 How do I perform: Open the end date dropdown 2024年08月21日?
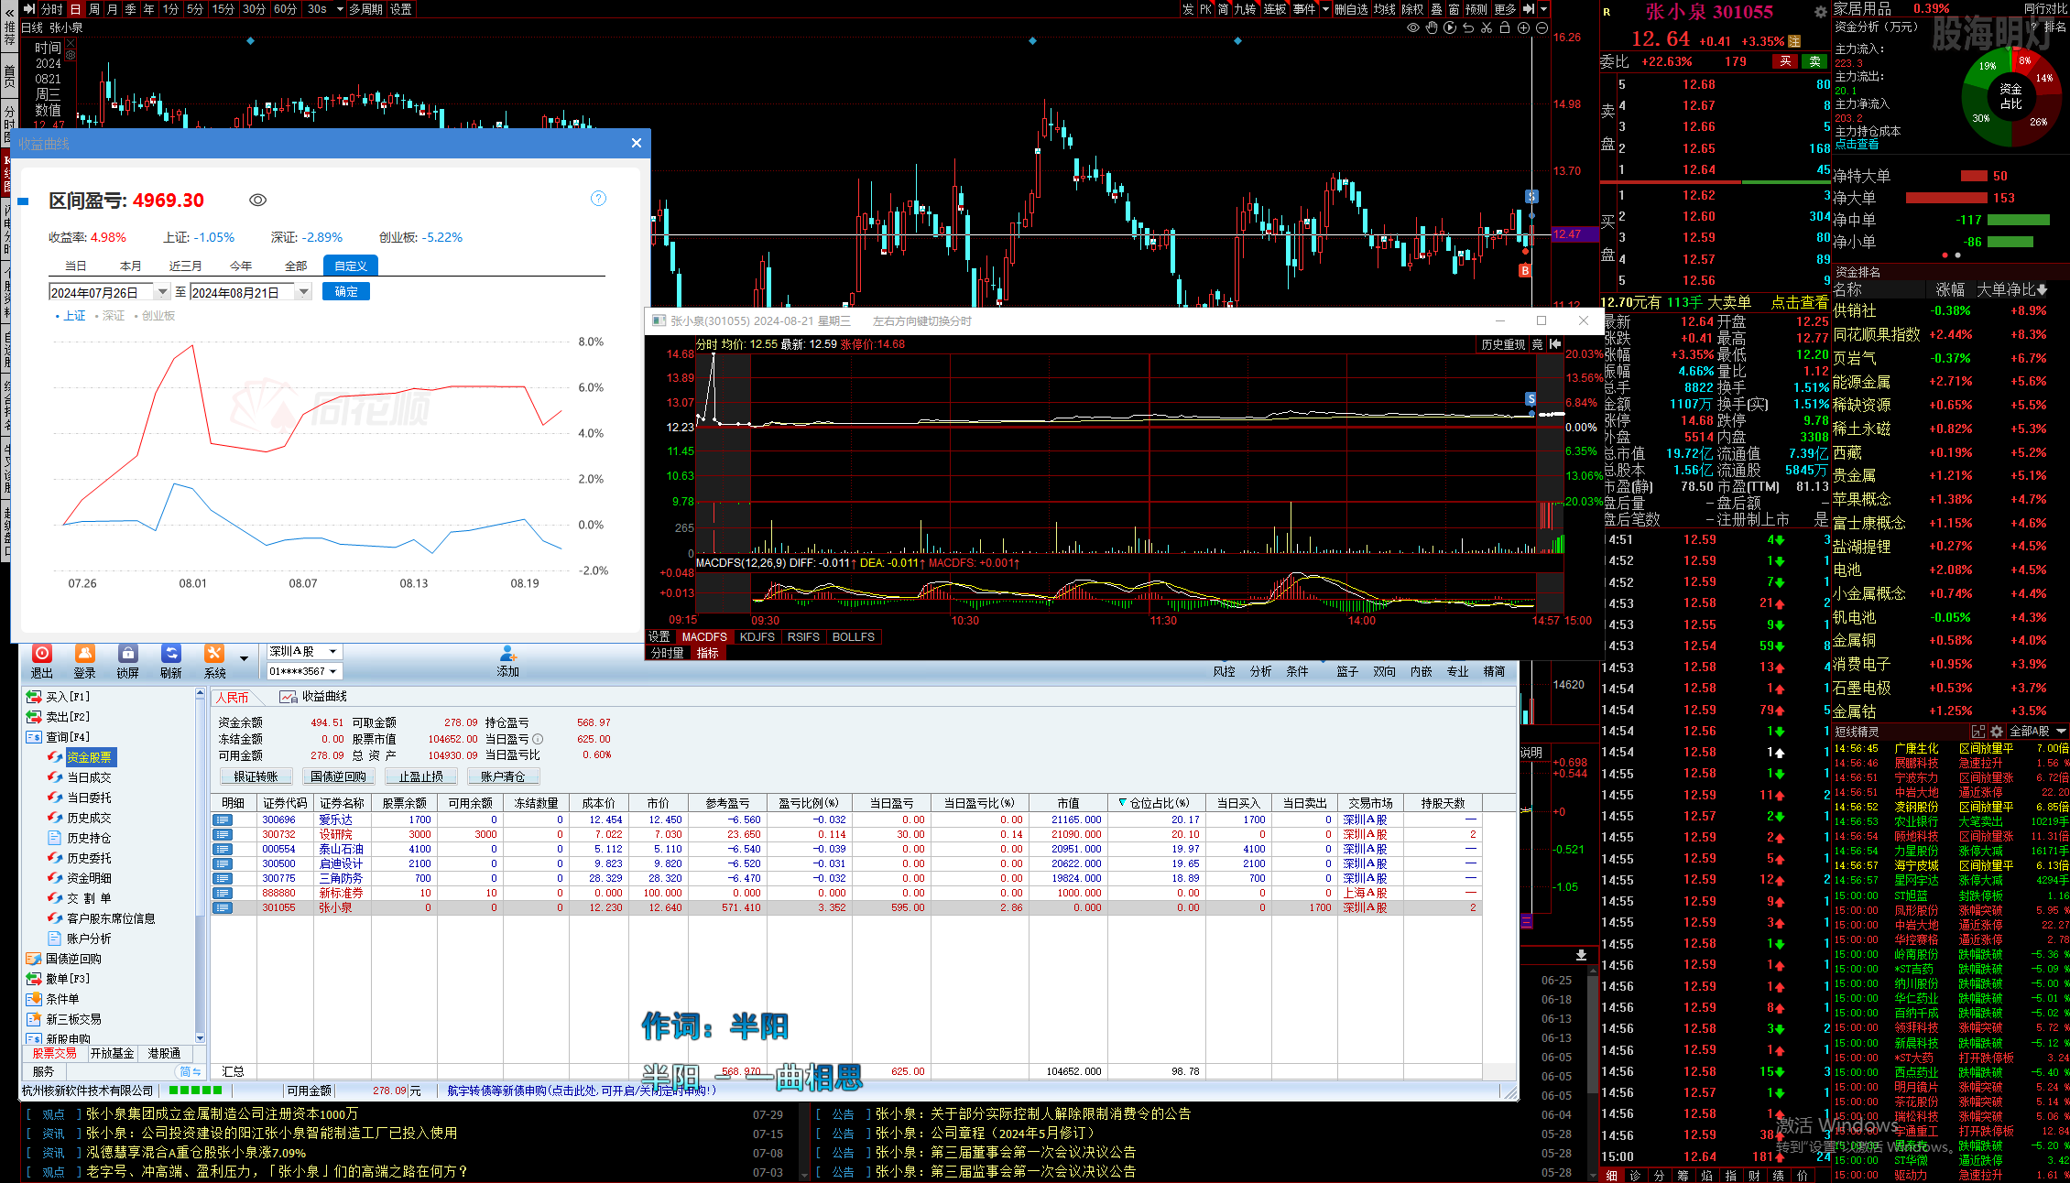[304, 292]
